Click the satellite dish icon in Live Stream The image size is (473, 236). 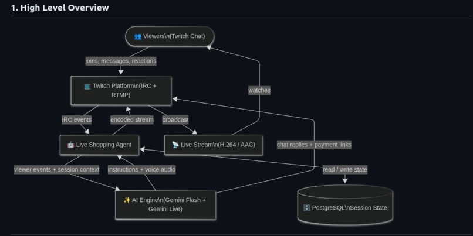tap(175, 145)
